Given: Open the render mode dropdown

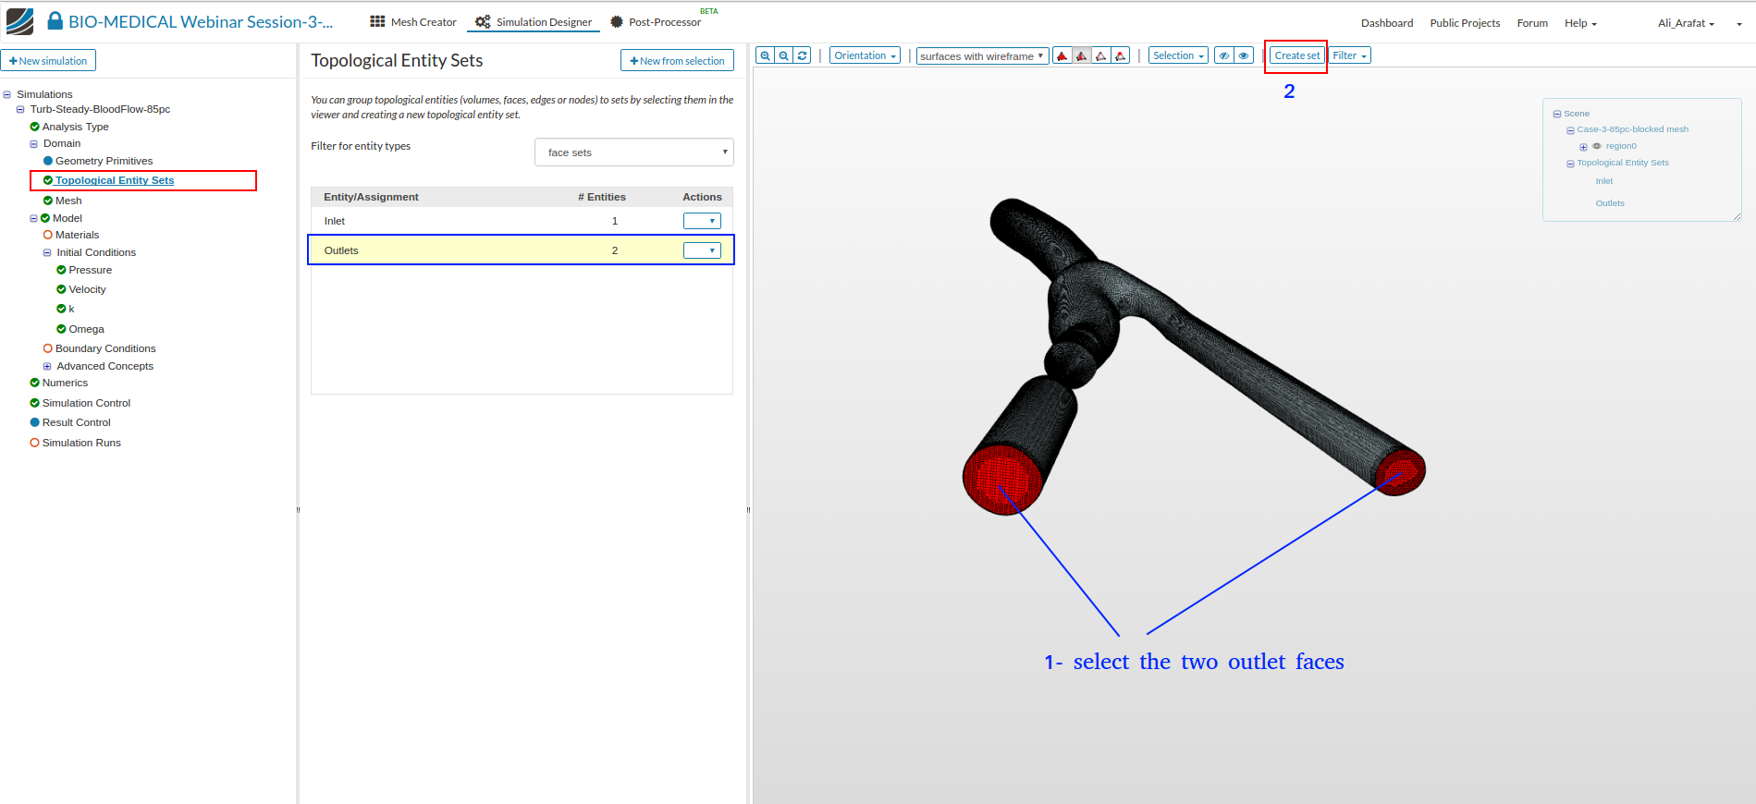Looking at the screenshot, I should [983, 55].
